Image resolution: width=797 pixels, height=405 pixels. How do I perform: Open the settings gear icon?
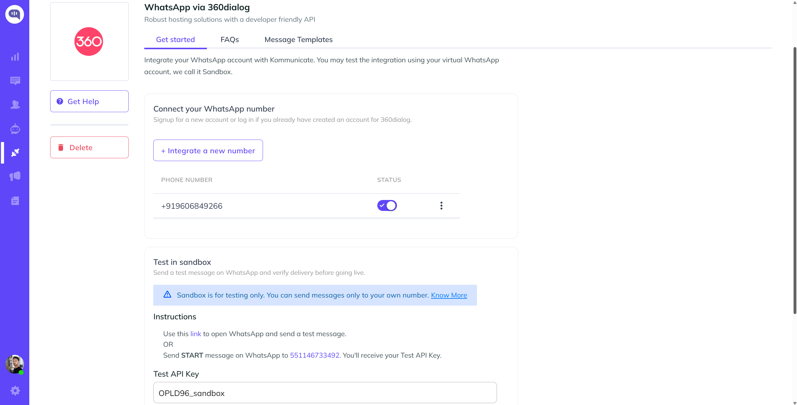(15, 391)
